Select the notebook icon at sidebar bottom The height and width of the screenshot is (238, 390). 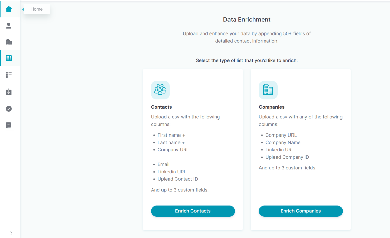[9, 125]
